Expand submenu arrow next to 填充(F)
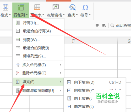This screenshot has width=131, height=112. (x=61, y=82)
